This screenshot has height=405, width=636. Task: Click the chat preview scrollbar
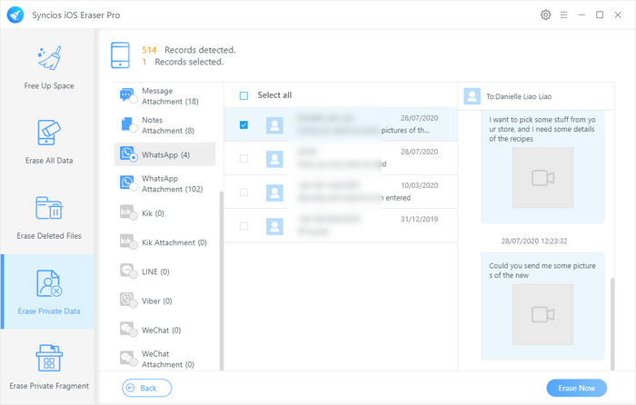click(x=612, y=324)
